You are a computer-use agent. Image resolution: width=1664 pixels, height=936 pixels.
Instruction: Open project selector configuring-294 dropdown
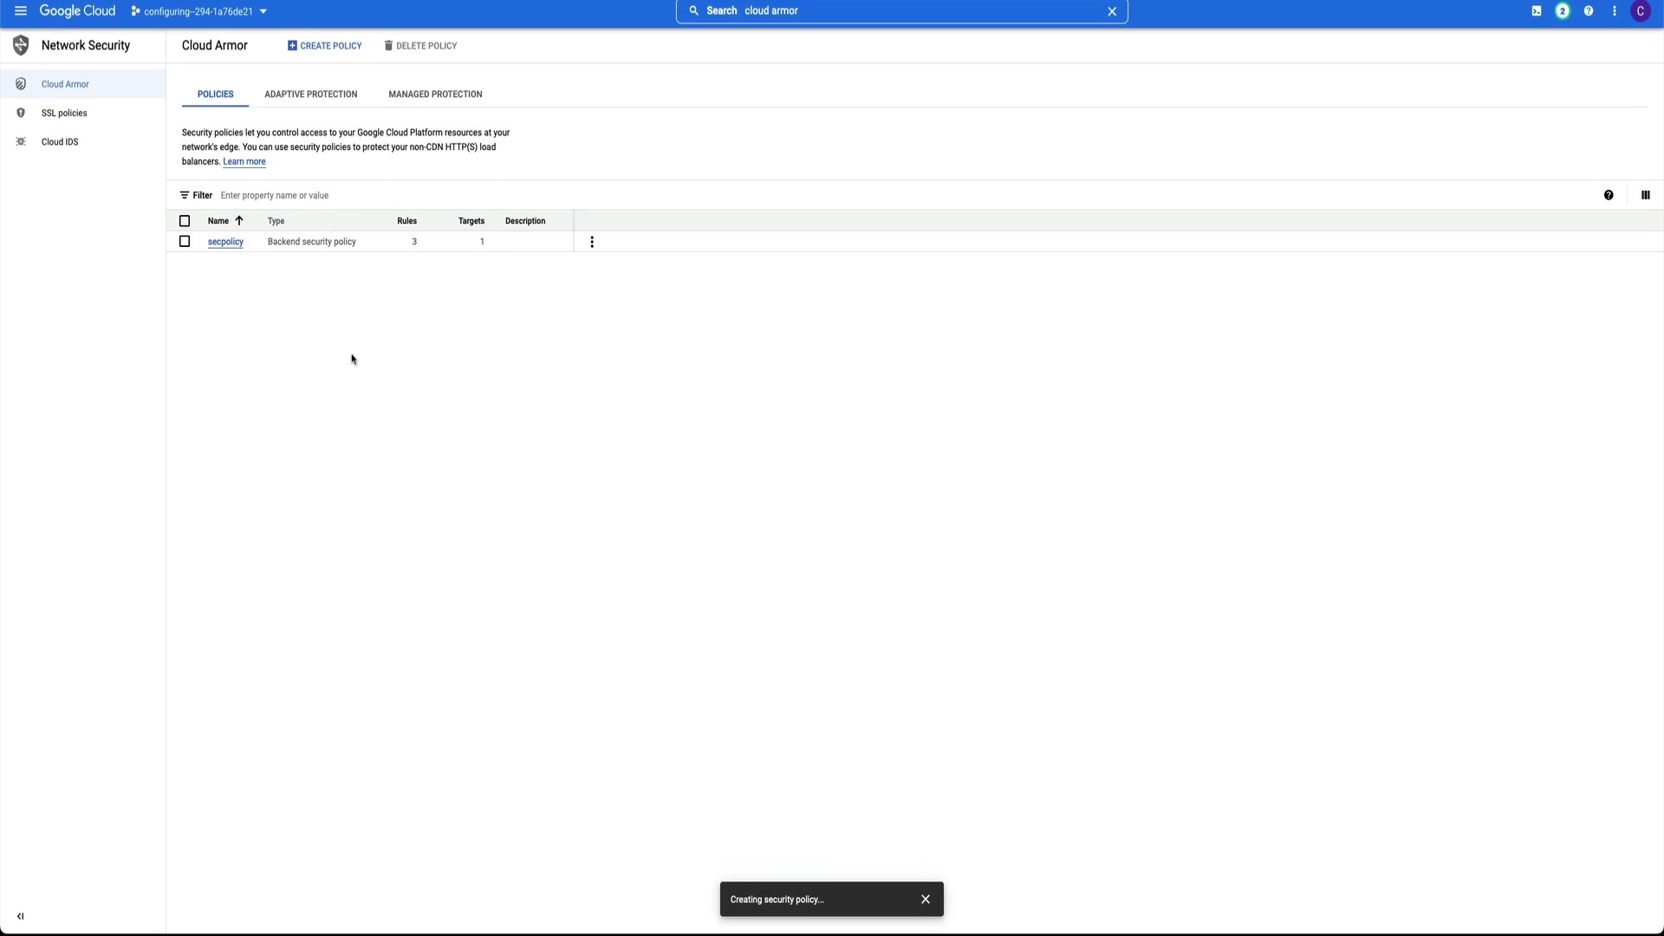[x=199, y=11]
